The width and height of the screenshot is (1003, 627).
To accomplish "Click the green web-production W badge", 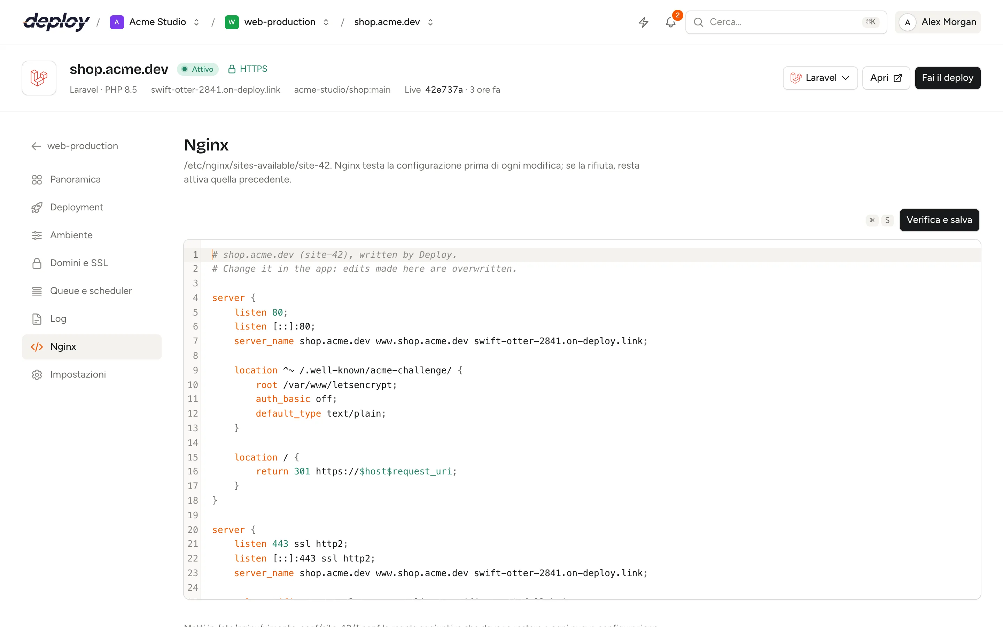I will point(232,22).
